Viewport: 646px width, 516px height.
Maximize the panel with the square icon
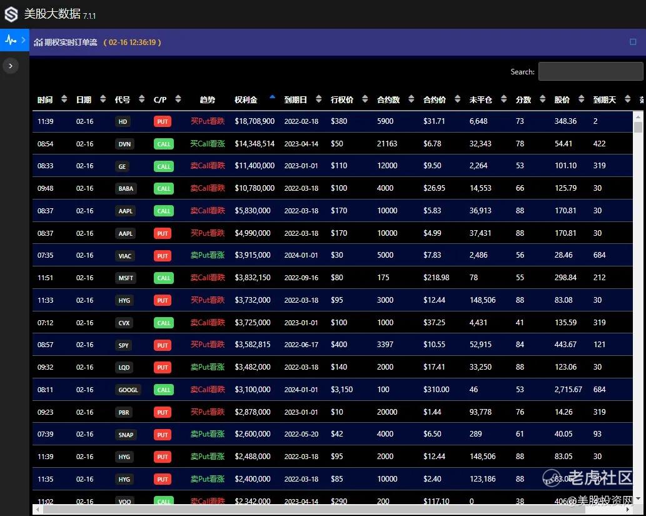[633, 42]
